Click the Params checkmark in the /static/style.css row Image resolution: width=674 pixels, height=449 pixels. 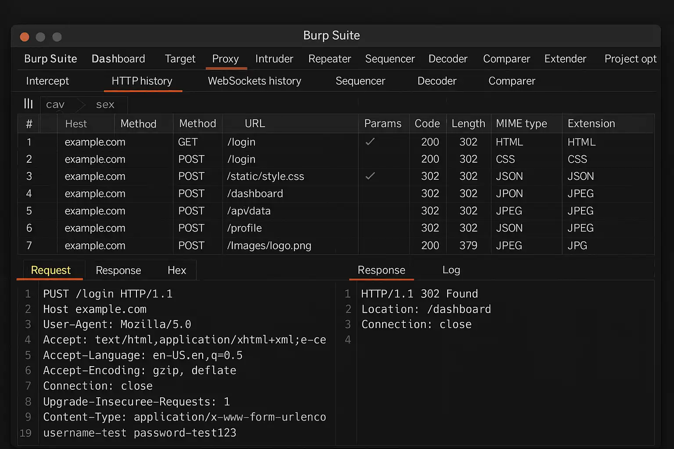coord(370,176)
